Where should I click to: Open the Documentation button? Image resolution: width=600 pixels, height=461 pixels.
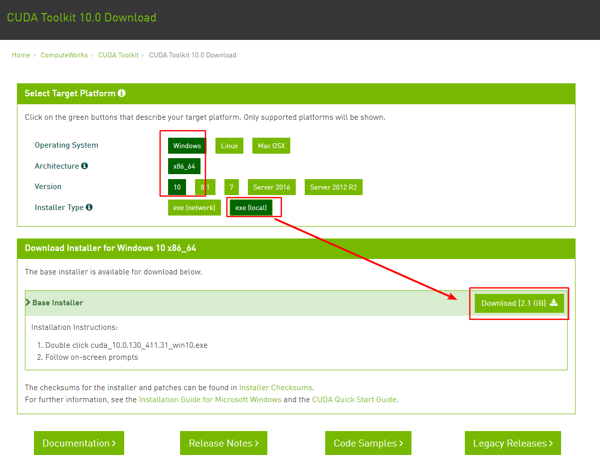79,443
